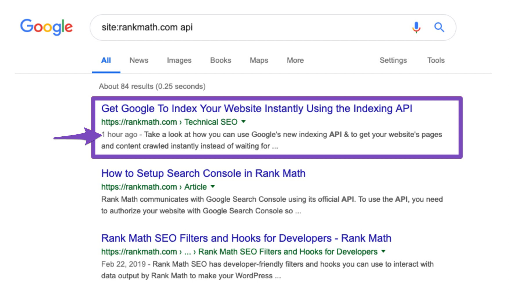Expand dropdown arrow after Filters and Hooks URL

tap(383, 251)
